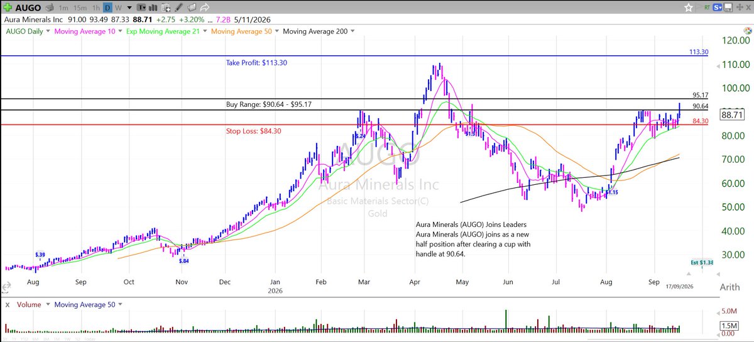The image size is (754, 342).
Task: Click the horizontal scroll arrows icon
Action: pyautogui.click(x=6, y=287)
